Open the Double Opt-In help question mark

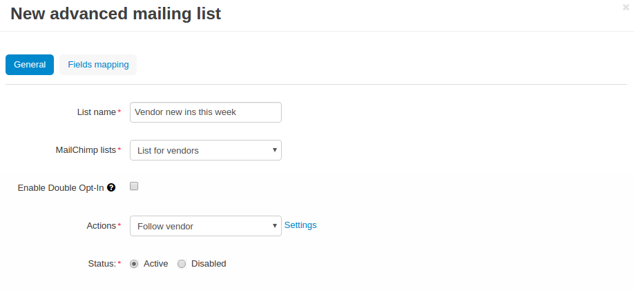coord(112,187)
